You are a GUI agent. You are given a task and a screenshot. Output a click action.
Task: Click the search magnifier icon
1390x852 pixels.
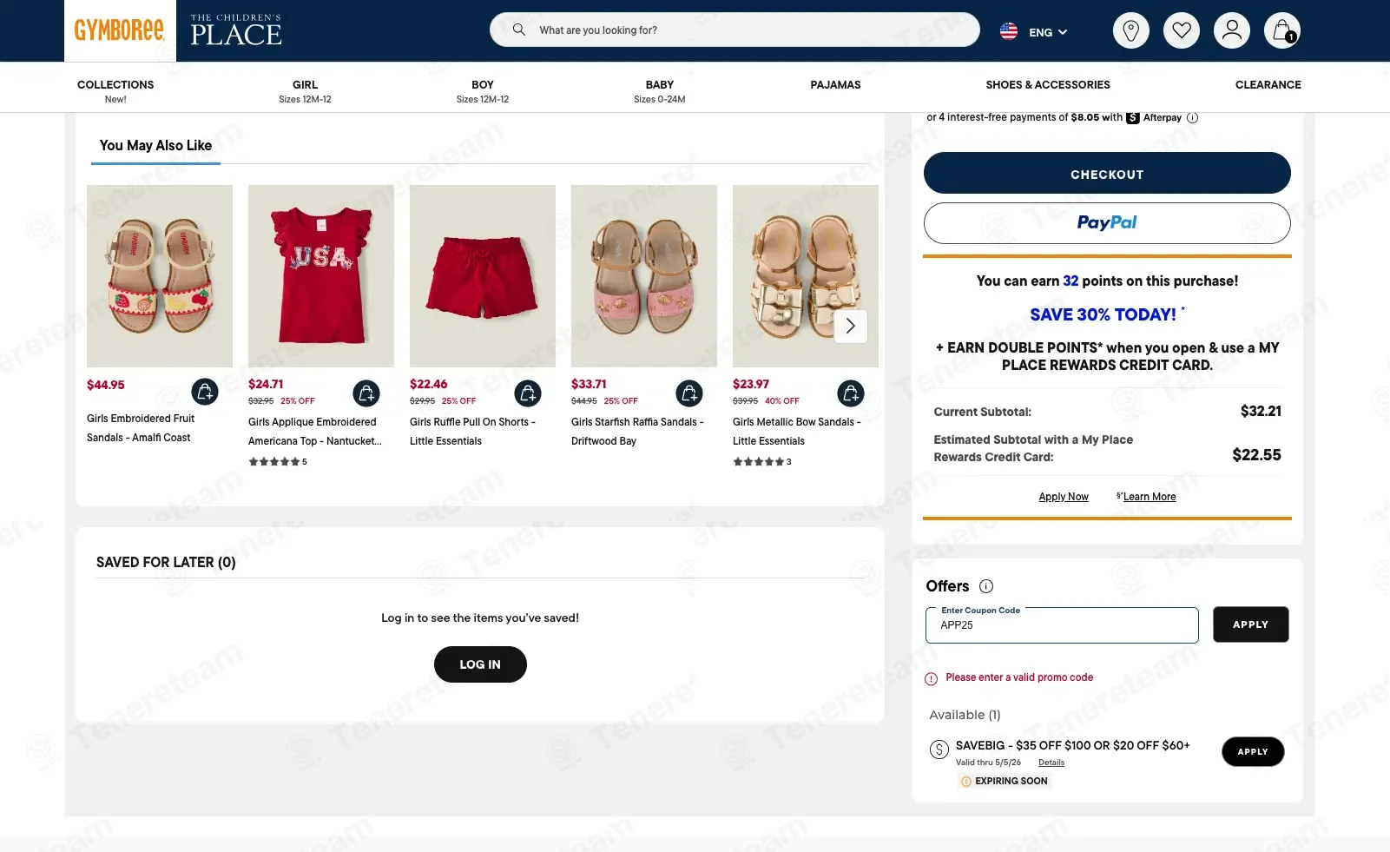pos(518,30)
